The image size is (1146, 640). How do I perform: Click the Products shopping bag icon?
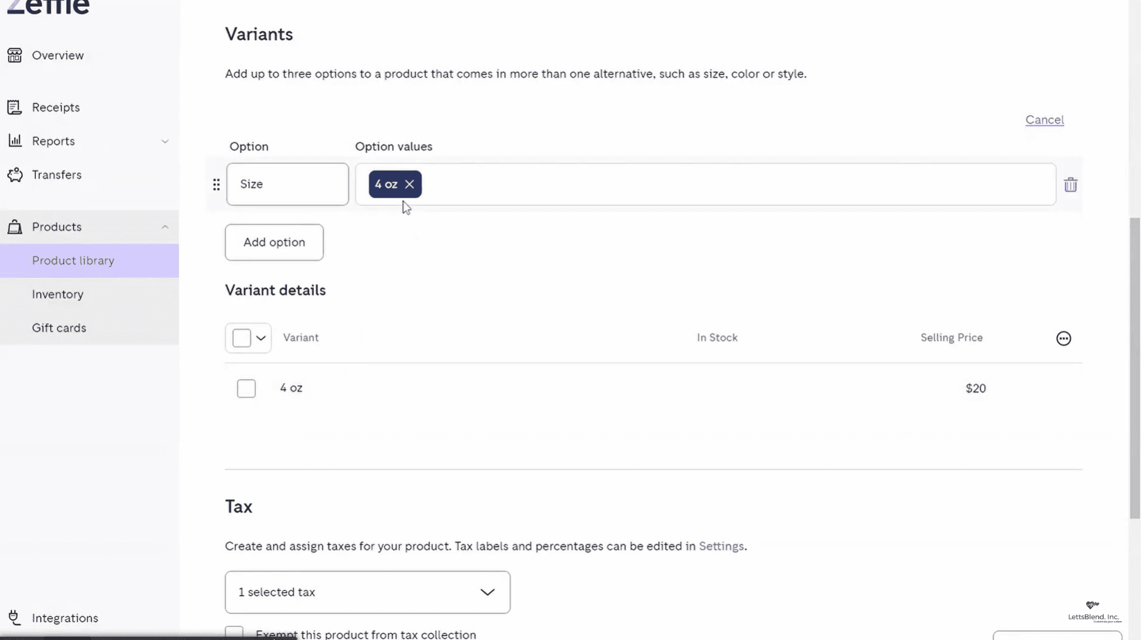click(15, 227)
